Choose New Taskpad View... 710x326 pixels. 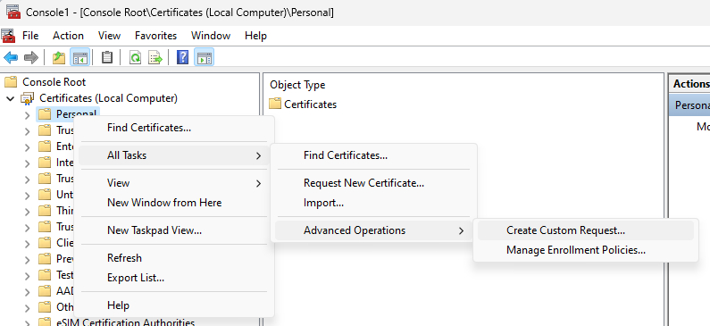[174, 230]
